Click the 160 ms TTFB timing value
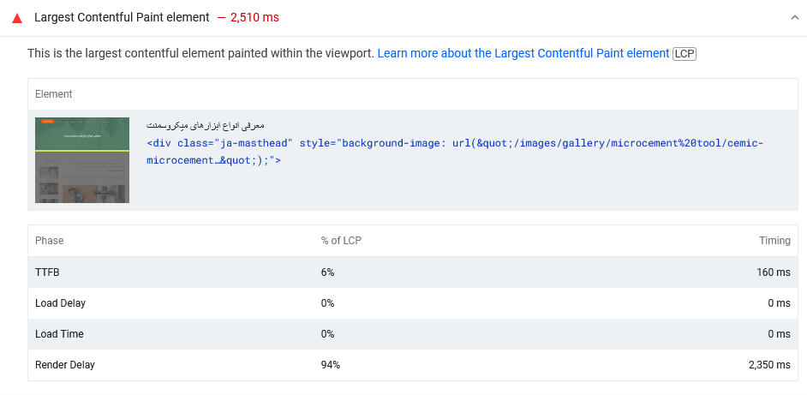807x395 pixels. point(774,272)
